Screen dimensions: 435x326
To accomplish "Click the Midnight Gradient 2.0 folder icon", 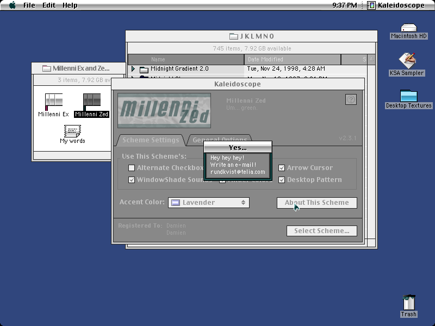I will coord(144,69).
